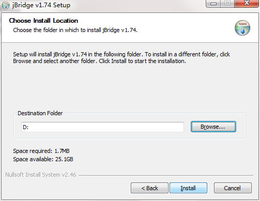Click the Space required: 1.7MB label
This screenshot has width=260, height=201.
click(x=41, y=151)
